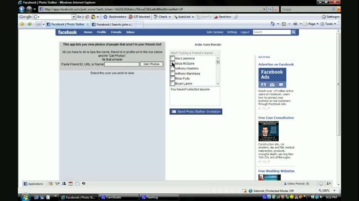
Task: Check the Anthony Marchese checkbox
Action: [x=172, y=73]
